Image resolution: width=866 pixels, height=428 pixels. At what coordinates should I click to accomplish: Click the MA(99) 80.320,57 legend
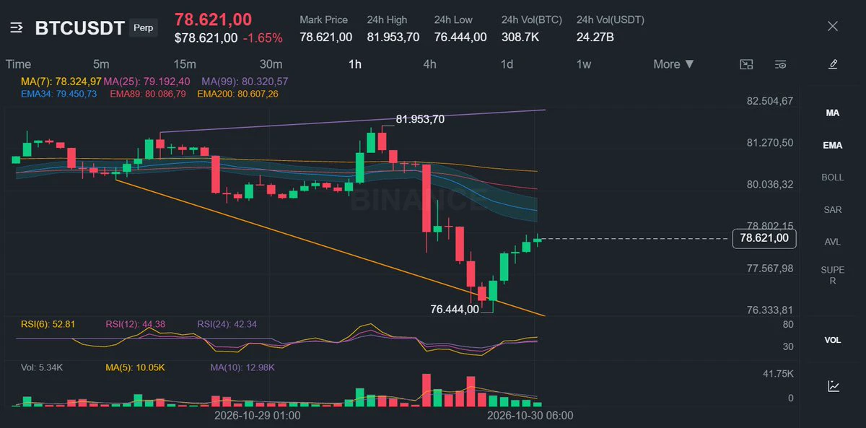245,82
